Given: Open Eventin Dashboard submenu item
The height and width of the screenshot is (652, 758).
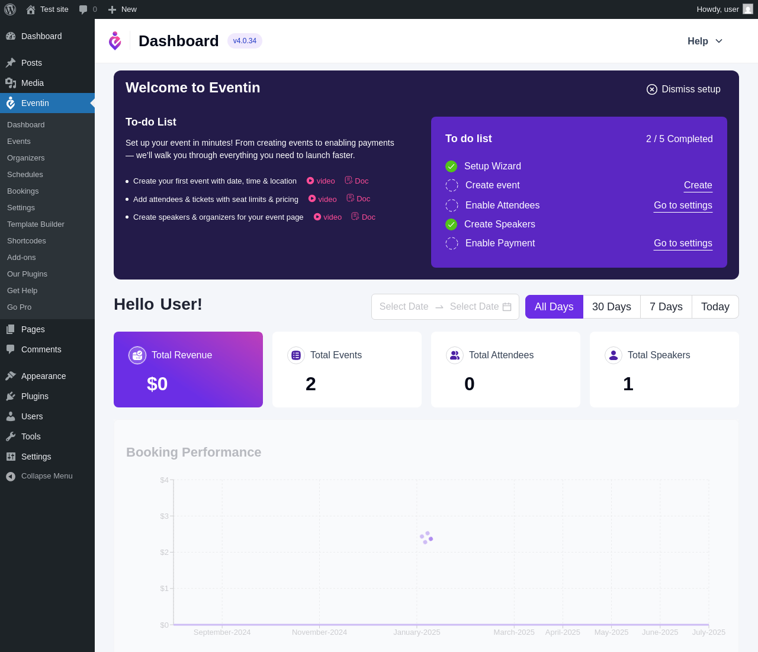Looking at the screenshot, I should pyautogui.click(x=26, y=125).
